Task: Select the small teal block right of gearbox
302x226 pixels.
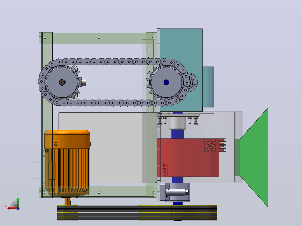Action: 208,87
